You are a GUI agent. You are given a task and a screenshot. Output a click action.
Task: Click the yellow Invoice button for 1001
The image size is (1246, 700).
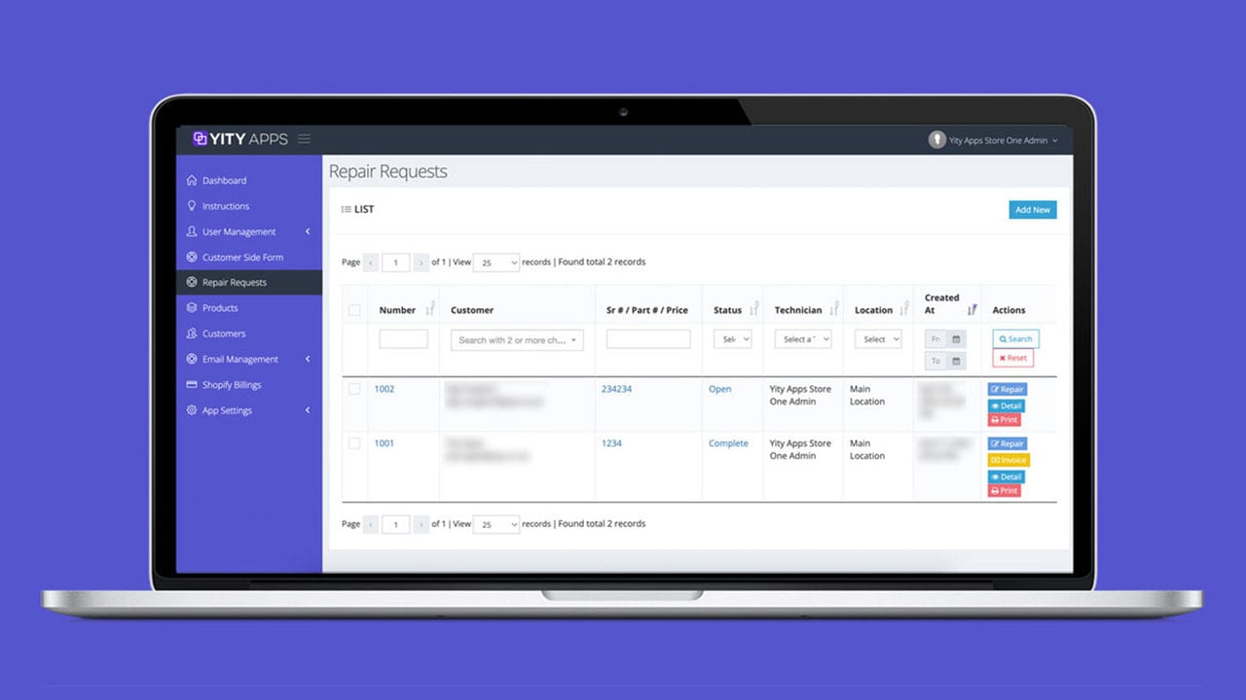pos(1008,460)
